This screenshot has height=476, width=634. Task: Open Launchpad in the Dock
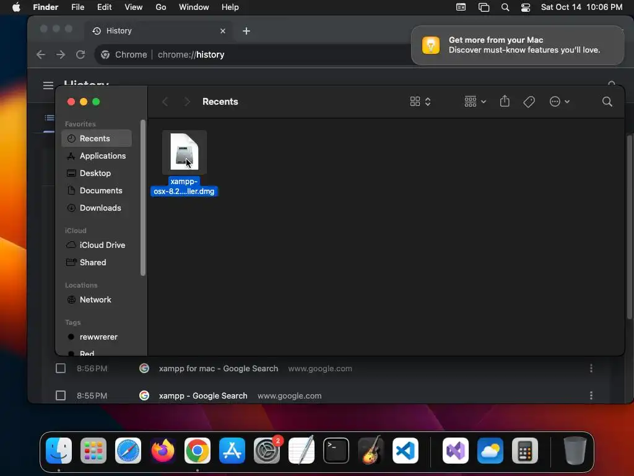coord(93,451)
